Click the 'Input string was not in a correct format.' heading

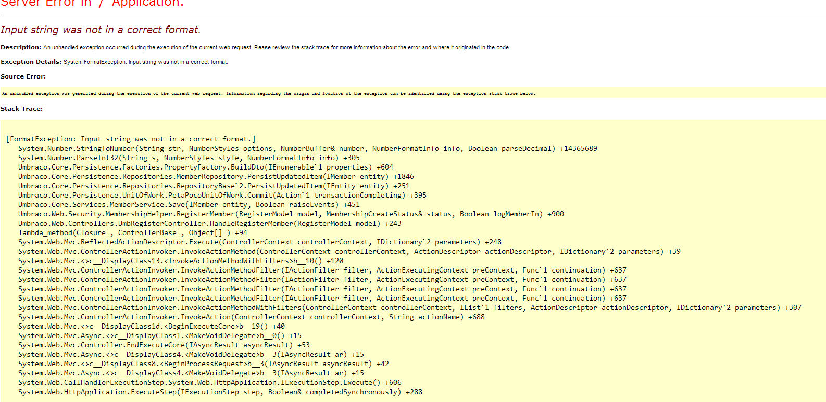(x=101, y=30)
